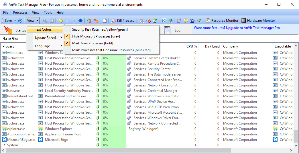
Task: Click the blue refresh arrows icon beside Save
Action: coord(20,21)
